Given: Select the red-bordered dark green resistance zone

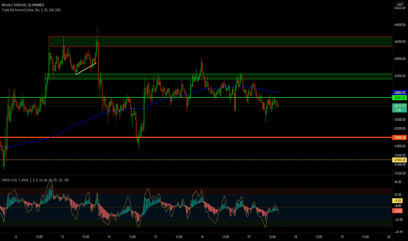Looking at the screenshot, I should coord(220,42).
